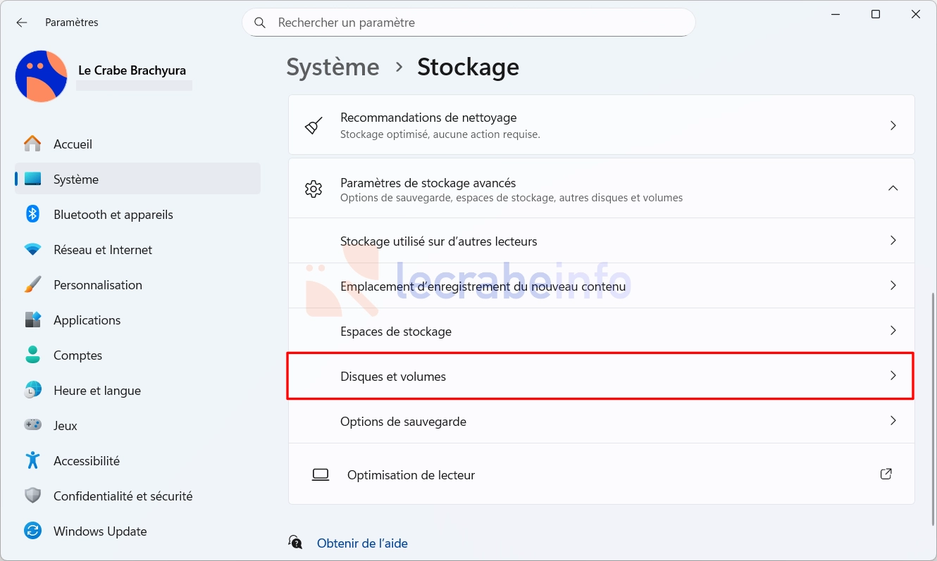Click the Recommandations de nettoyage broom icon

(314, 125)
